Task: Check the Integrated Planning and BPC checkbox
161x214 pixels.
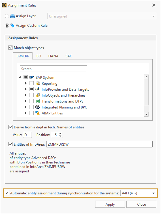Action: click(x=32, y=107)
